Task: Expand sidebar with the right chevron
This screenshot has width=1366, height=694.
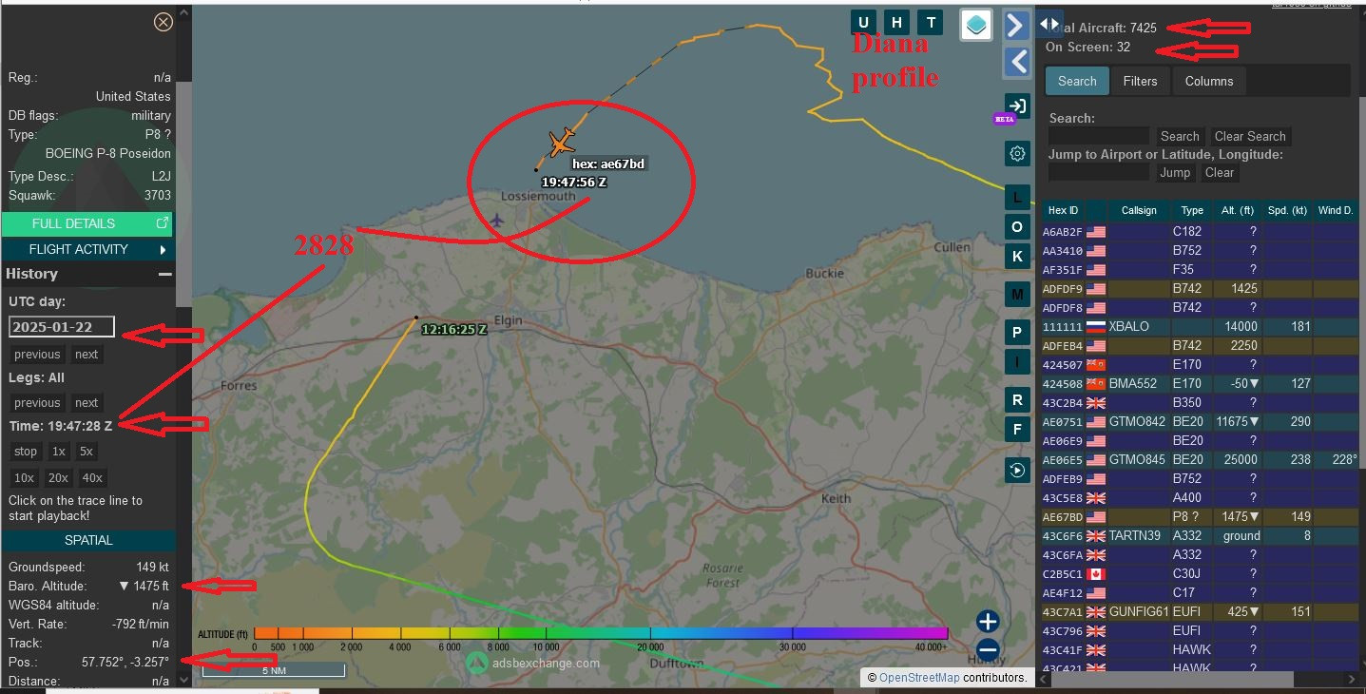Action: tap(1016, 25)
